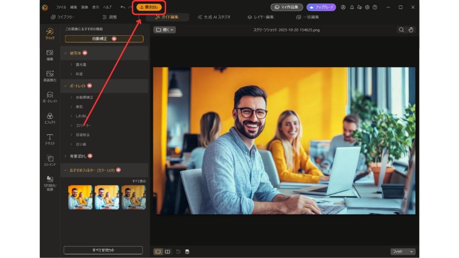Open the ファイル menu
Image resolution: width=459 pixels, height=258 pixels.
click(x=61, y=7)
